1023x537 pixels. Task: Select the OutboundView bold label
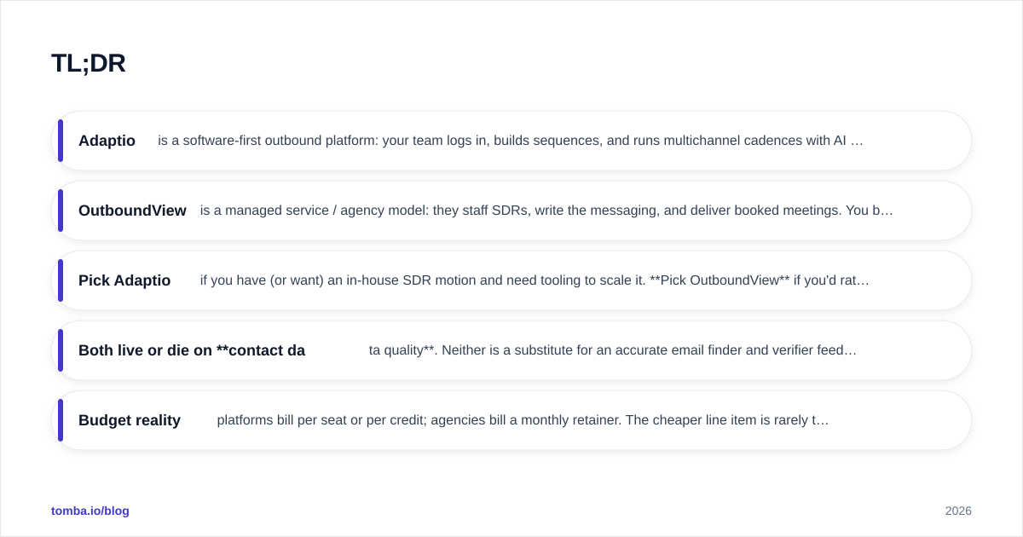132,211
